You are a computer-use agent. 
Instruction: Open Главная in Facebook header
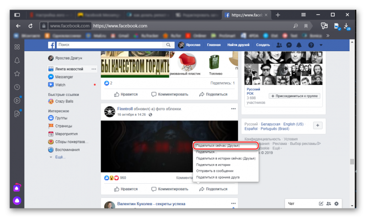tap(214, 45)
